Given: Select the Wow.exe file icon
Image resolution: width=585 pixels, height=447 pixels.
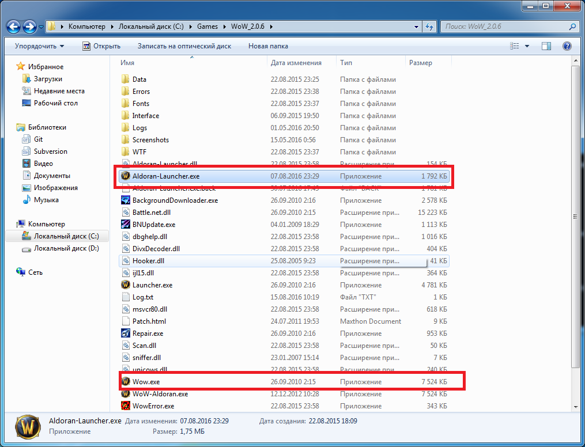Looking at the screenshot, I should 126,382.
